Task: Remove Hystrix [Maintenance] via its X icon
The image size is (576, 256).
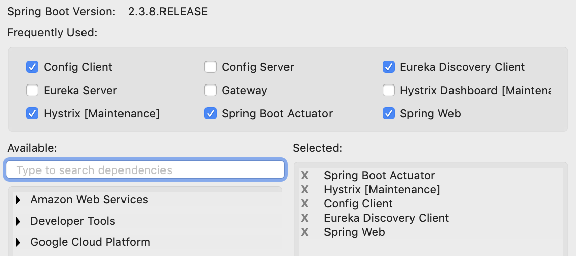Action: (x=305, y=190)
